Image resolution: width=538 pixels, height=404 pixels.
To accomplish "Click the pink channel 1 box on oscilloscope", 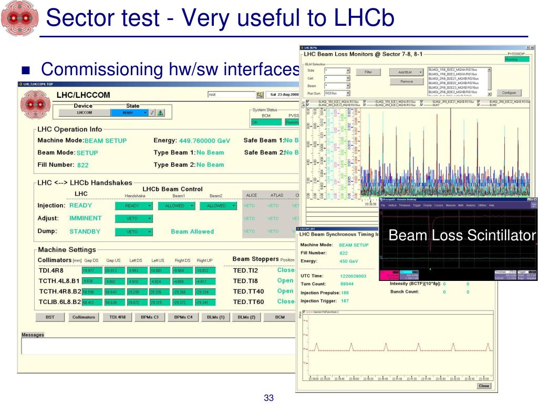I will point(389,275).
